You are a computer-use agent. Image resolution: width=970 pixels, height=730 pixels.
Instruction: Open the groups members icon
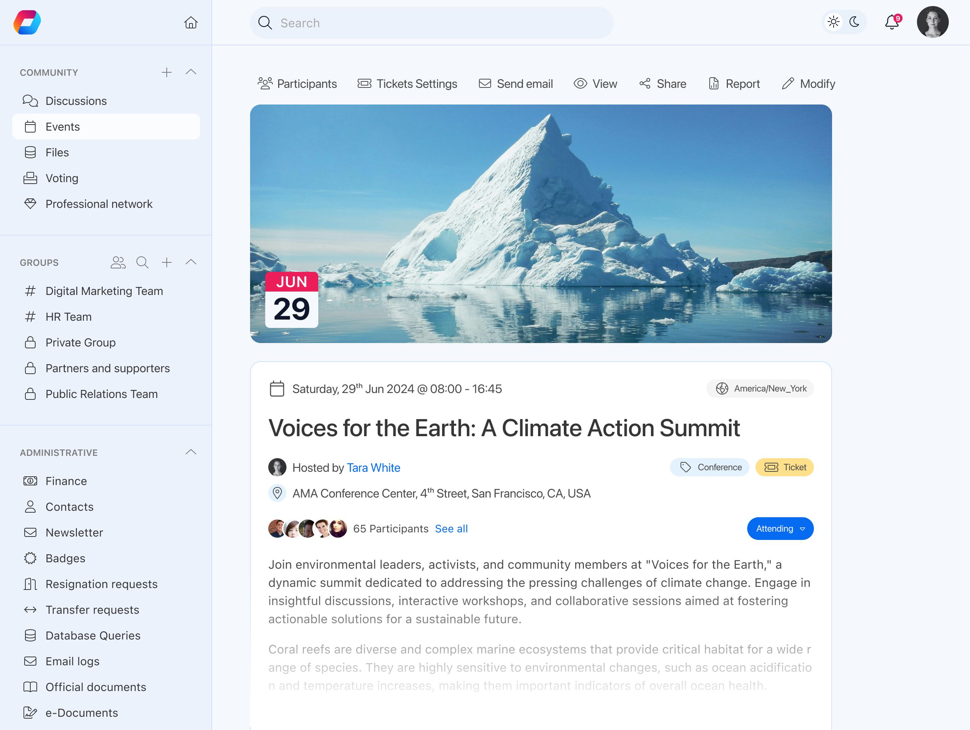(118, 262)
